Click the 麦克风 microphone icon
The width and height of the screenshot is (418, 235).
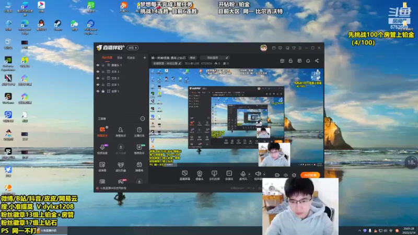pyautogui.click(x=243, y=174)
